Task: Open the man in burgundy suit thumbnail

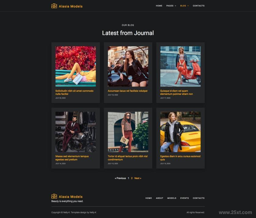Action: (x=76, y=132)
